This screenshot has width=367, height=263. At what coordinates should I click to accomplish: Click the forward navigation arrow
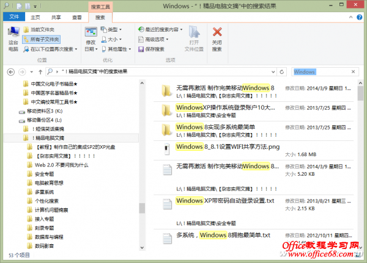22,72
